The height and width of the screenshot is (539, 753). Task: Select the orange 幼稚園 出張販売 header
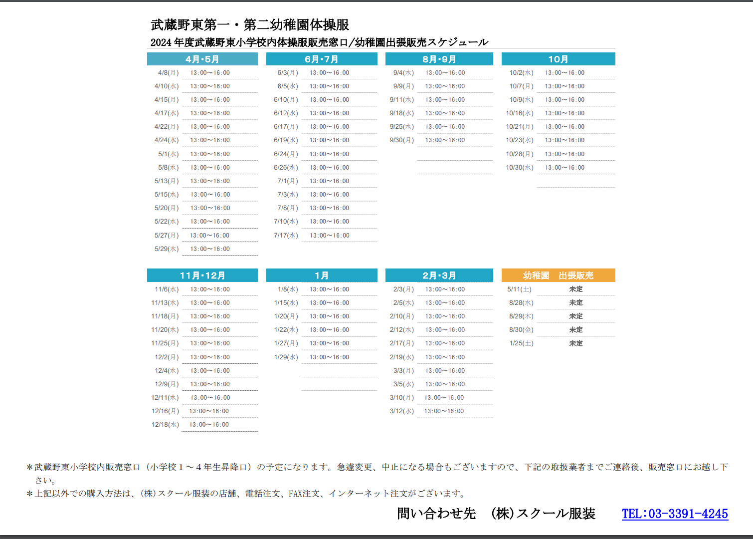pos(559,275)
